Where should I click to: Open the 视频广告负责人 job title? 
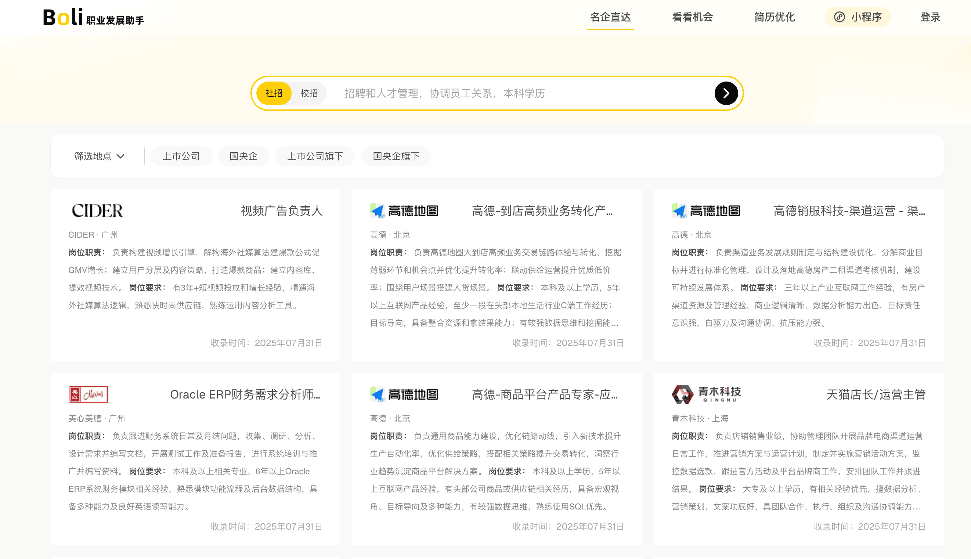point(281,211)
